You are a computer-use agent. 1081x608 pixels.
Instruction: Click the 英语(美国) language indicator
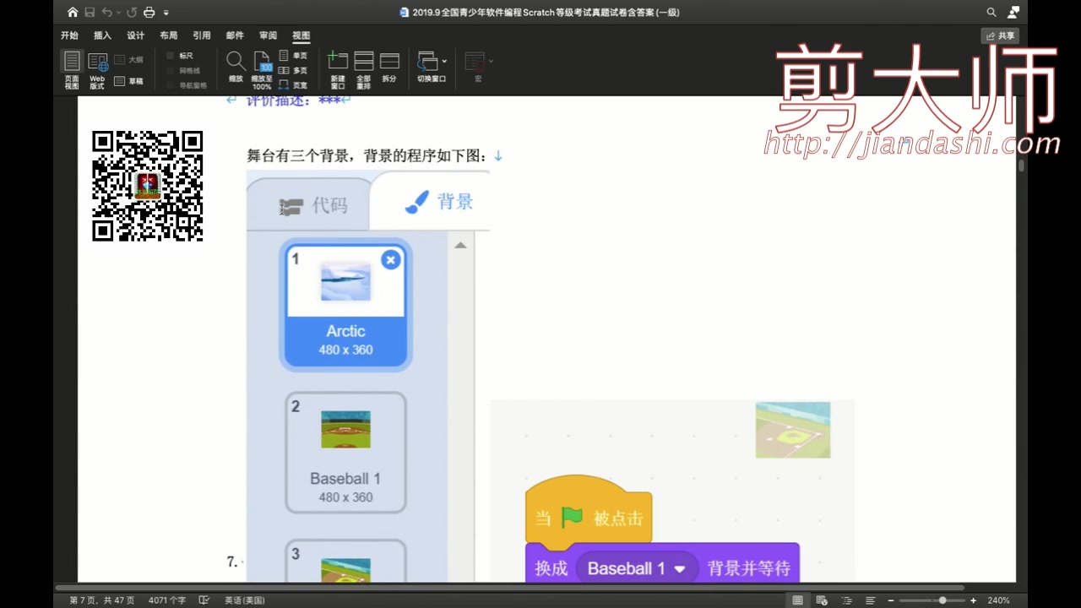pyautogui.click(x=245, y=600)
